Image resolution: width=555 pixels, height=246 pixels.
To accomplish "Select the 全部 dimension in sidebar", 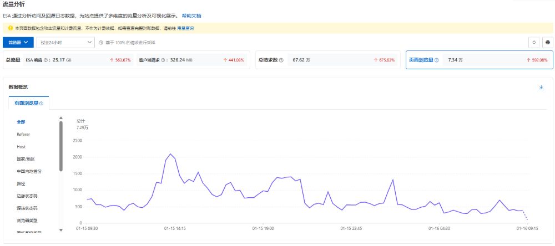I will tap(21, 122).
